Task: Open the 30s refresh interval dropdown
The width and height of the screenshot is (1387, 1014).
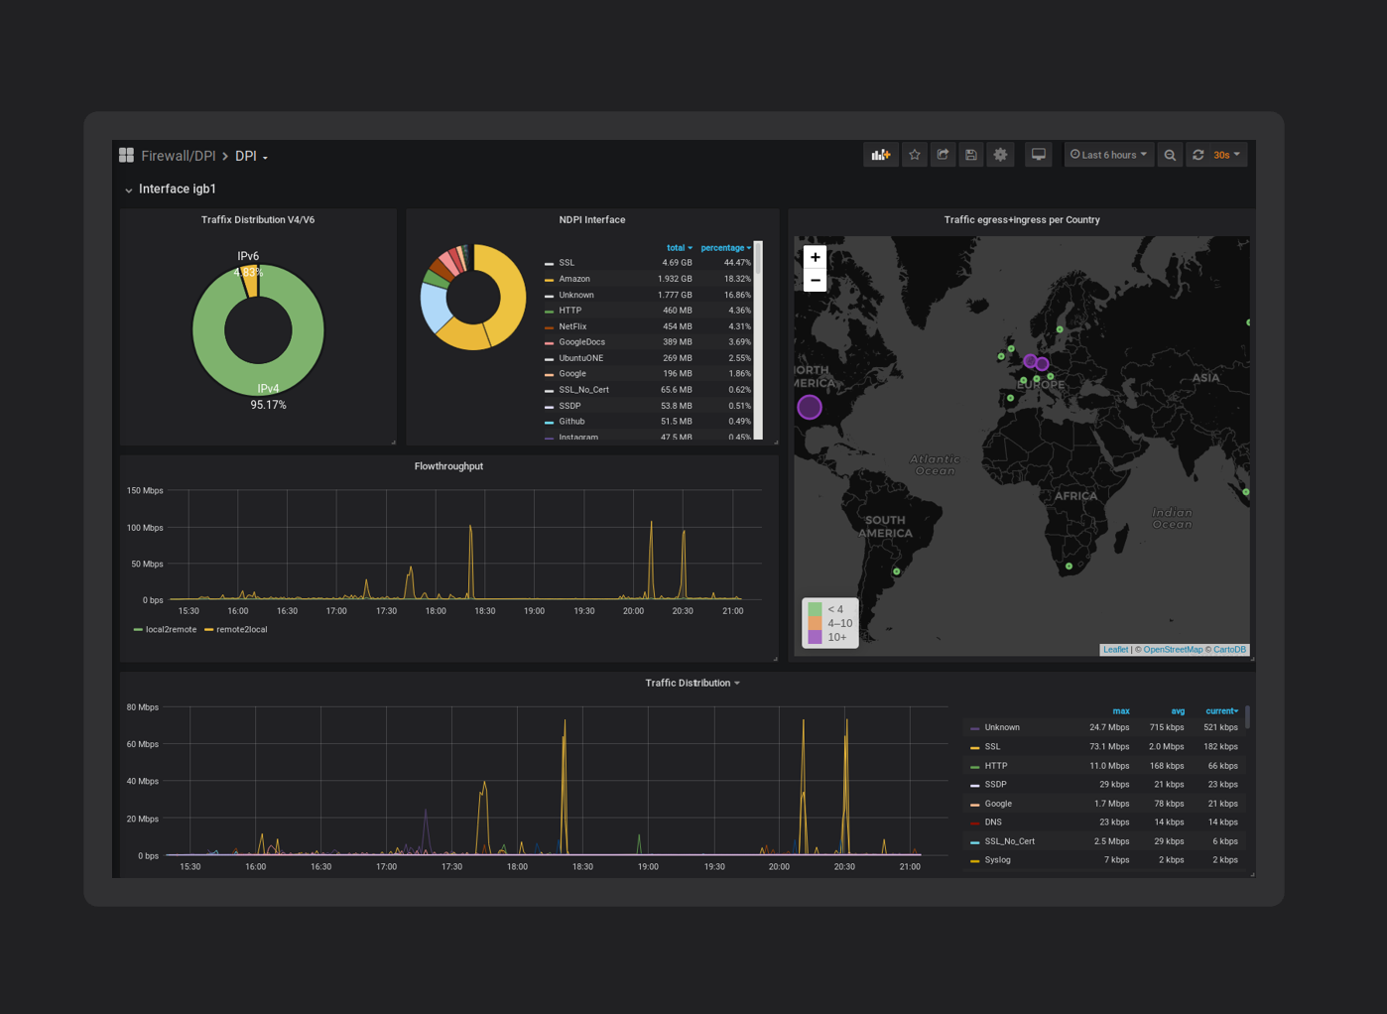Action: [1226, 155]
